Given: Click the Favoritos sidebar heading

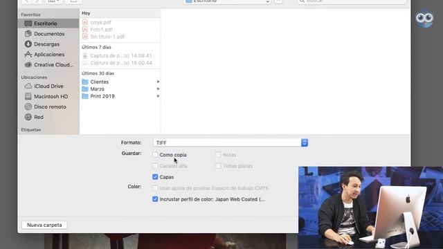Looking at the screenshot, I should (x=30, y=15).
